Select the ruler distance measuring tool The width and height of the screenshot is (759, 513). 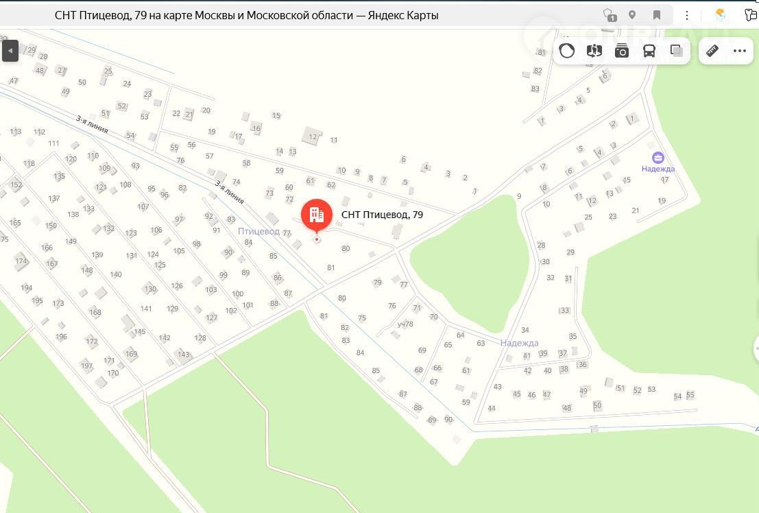pos(712,50)
